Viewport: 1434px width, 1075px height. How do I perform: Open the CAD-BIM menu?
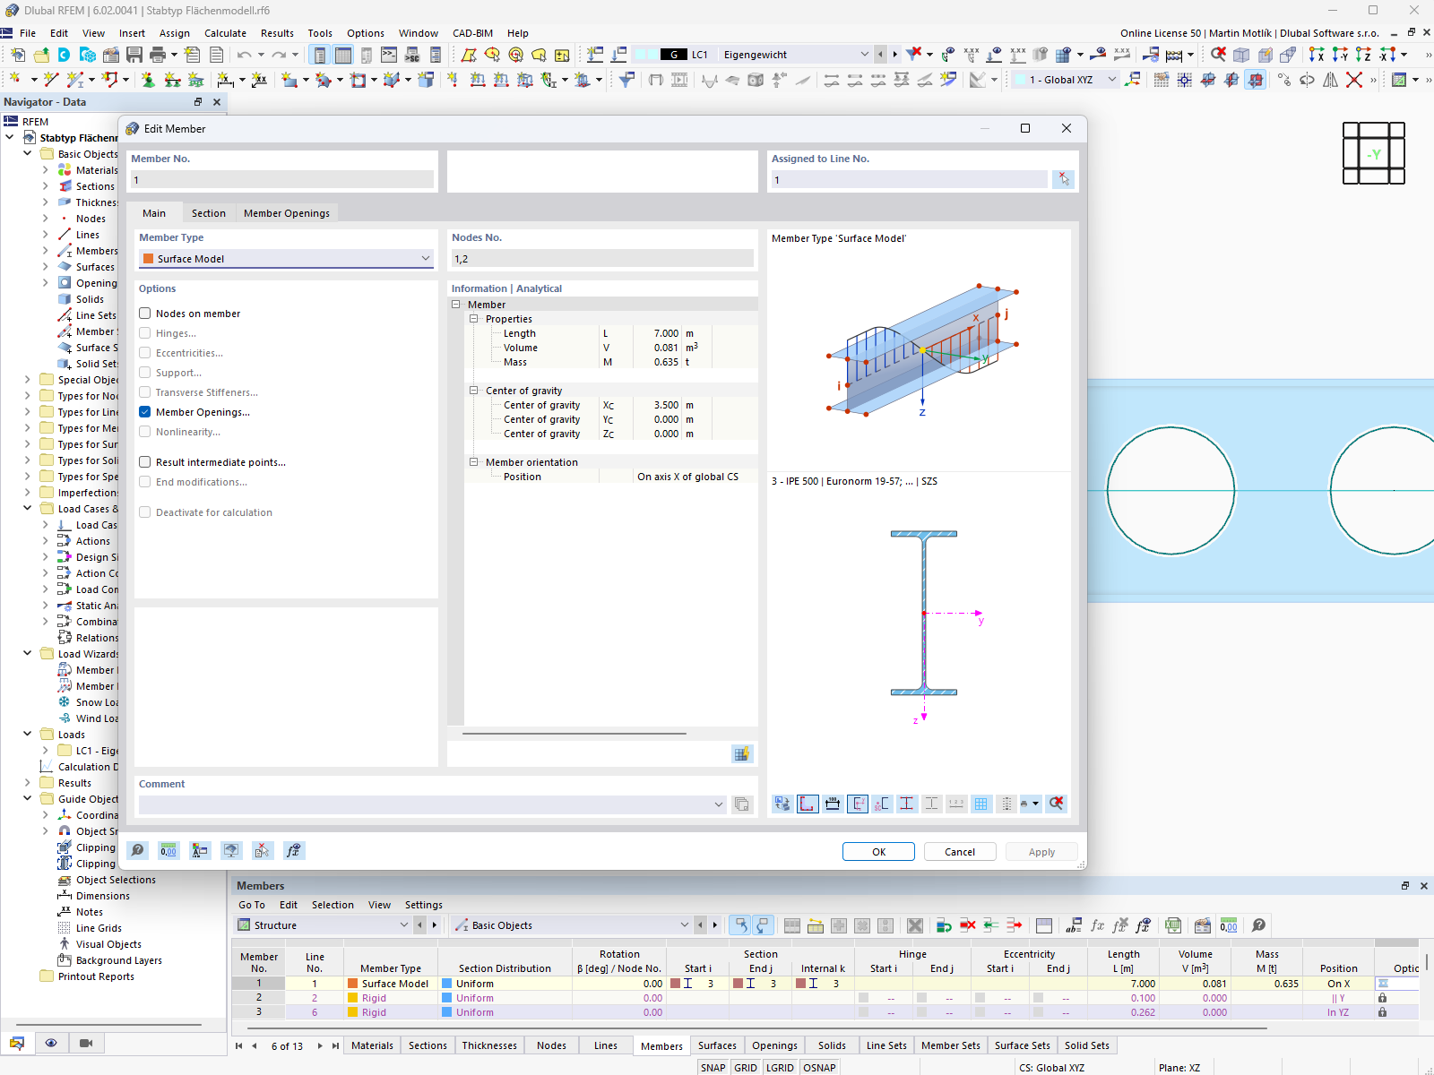click(x=472, y=33)
